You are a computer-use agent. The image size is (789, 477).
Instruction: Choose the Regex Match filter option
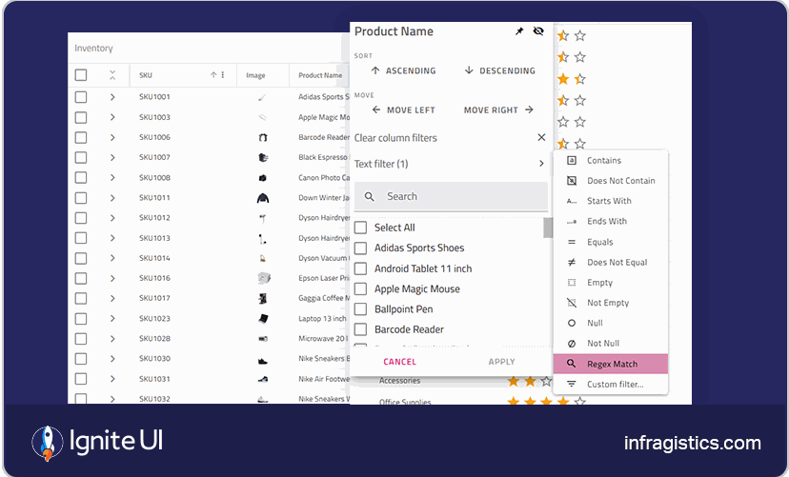[x=611, y=364]
